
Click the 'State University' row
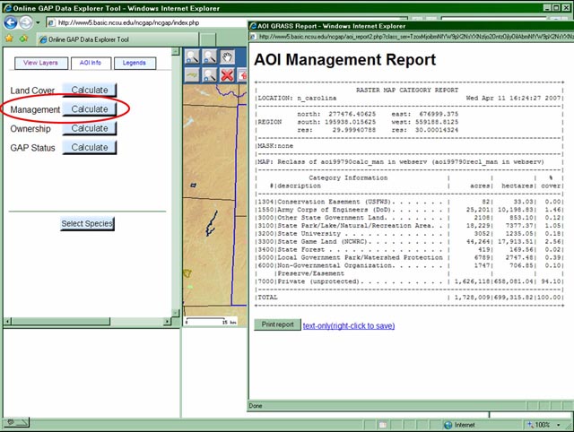(x=409, y=234)
